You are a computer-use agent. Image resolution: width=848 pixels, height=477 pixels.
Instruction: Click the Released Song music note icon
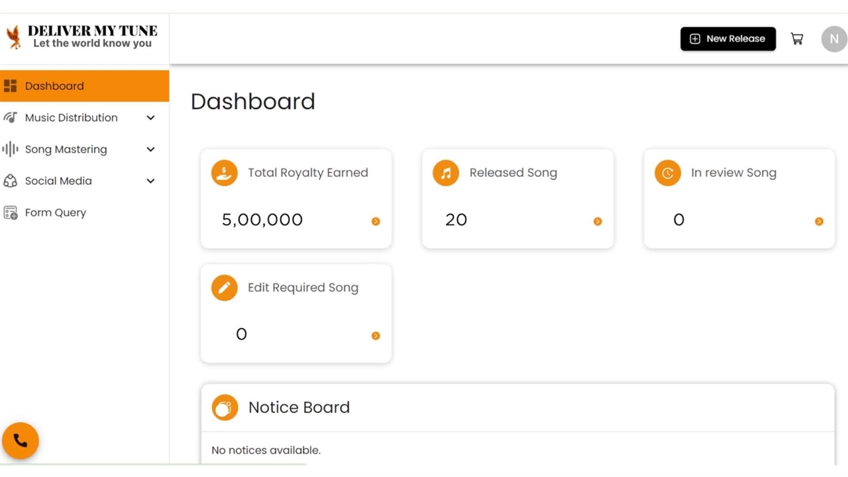click(x=446, y=173)
